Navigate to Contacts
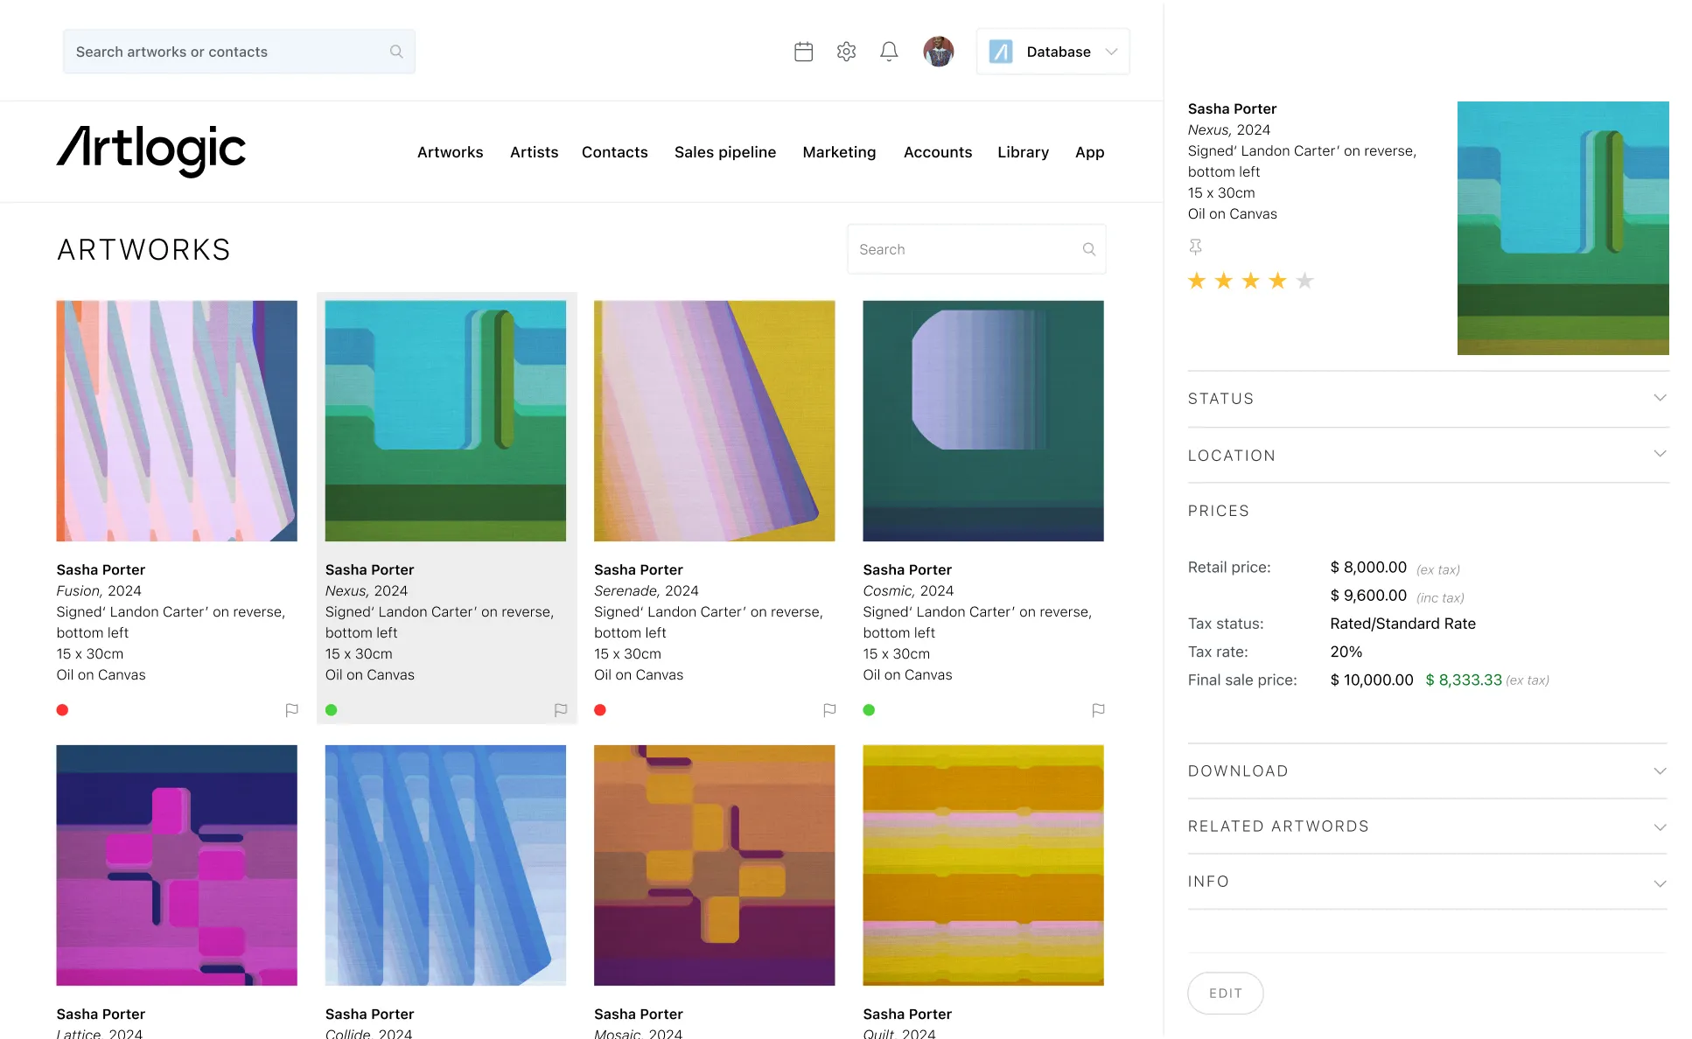 pos(615,152)
